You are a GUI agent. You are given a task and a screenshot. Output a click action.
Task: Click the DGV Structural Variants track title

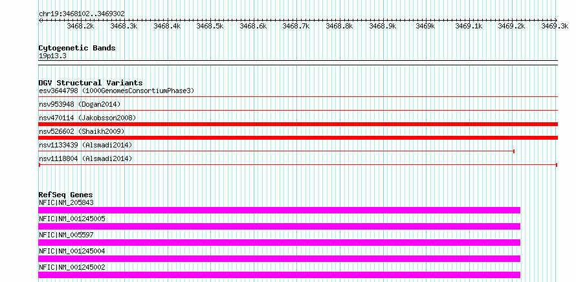(91, 83)
